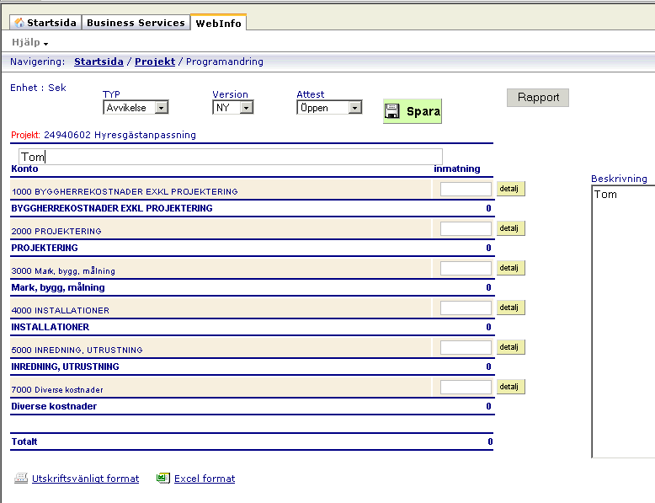
Task: Open the Utskriftsvänligt format link
Action: pos(85,479)
